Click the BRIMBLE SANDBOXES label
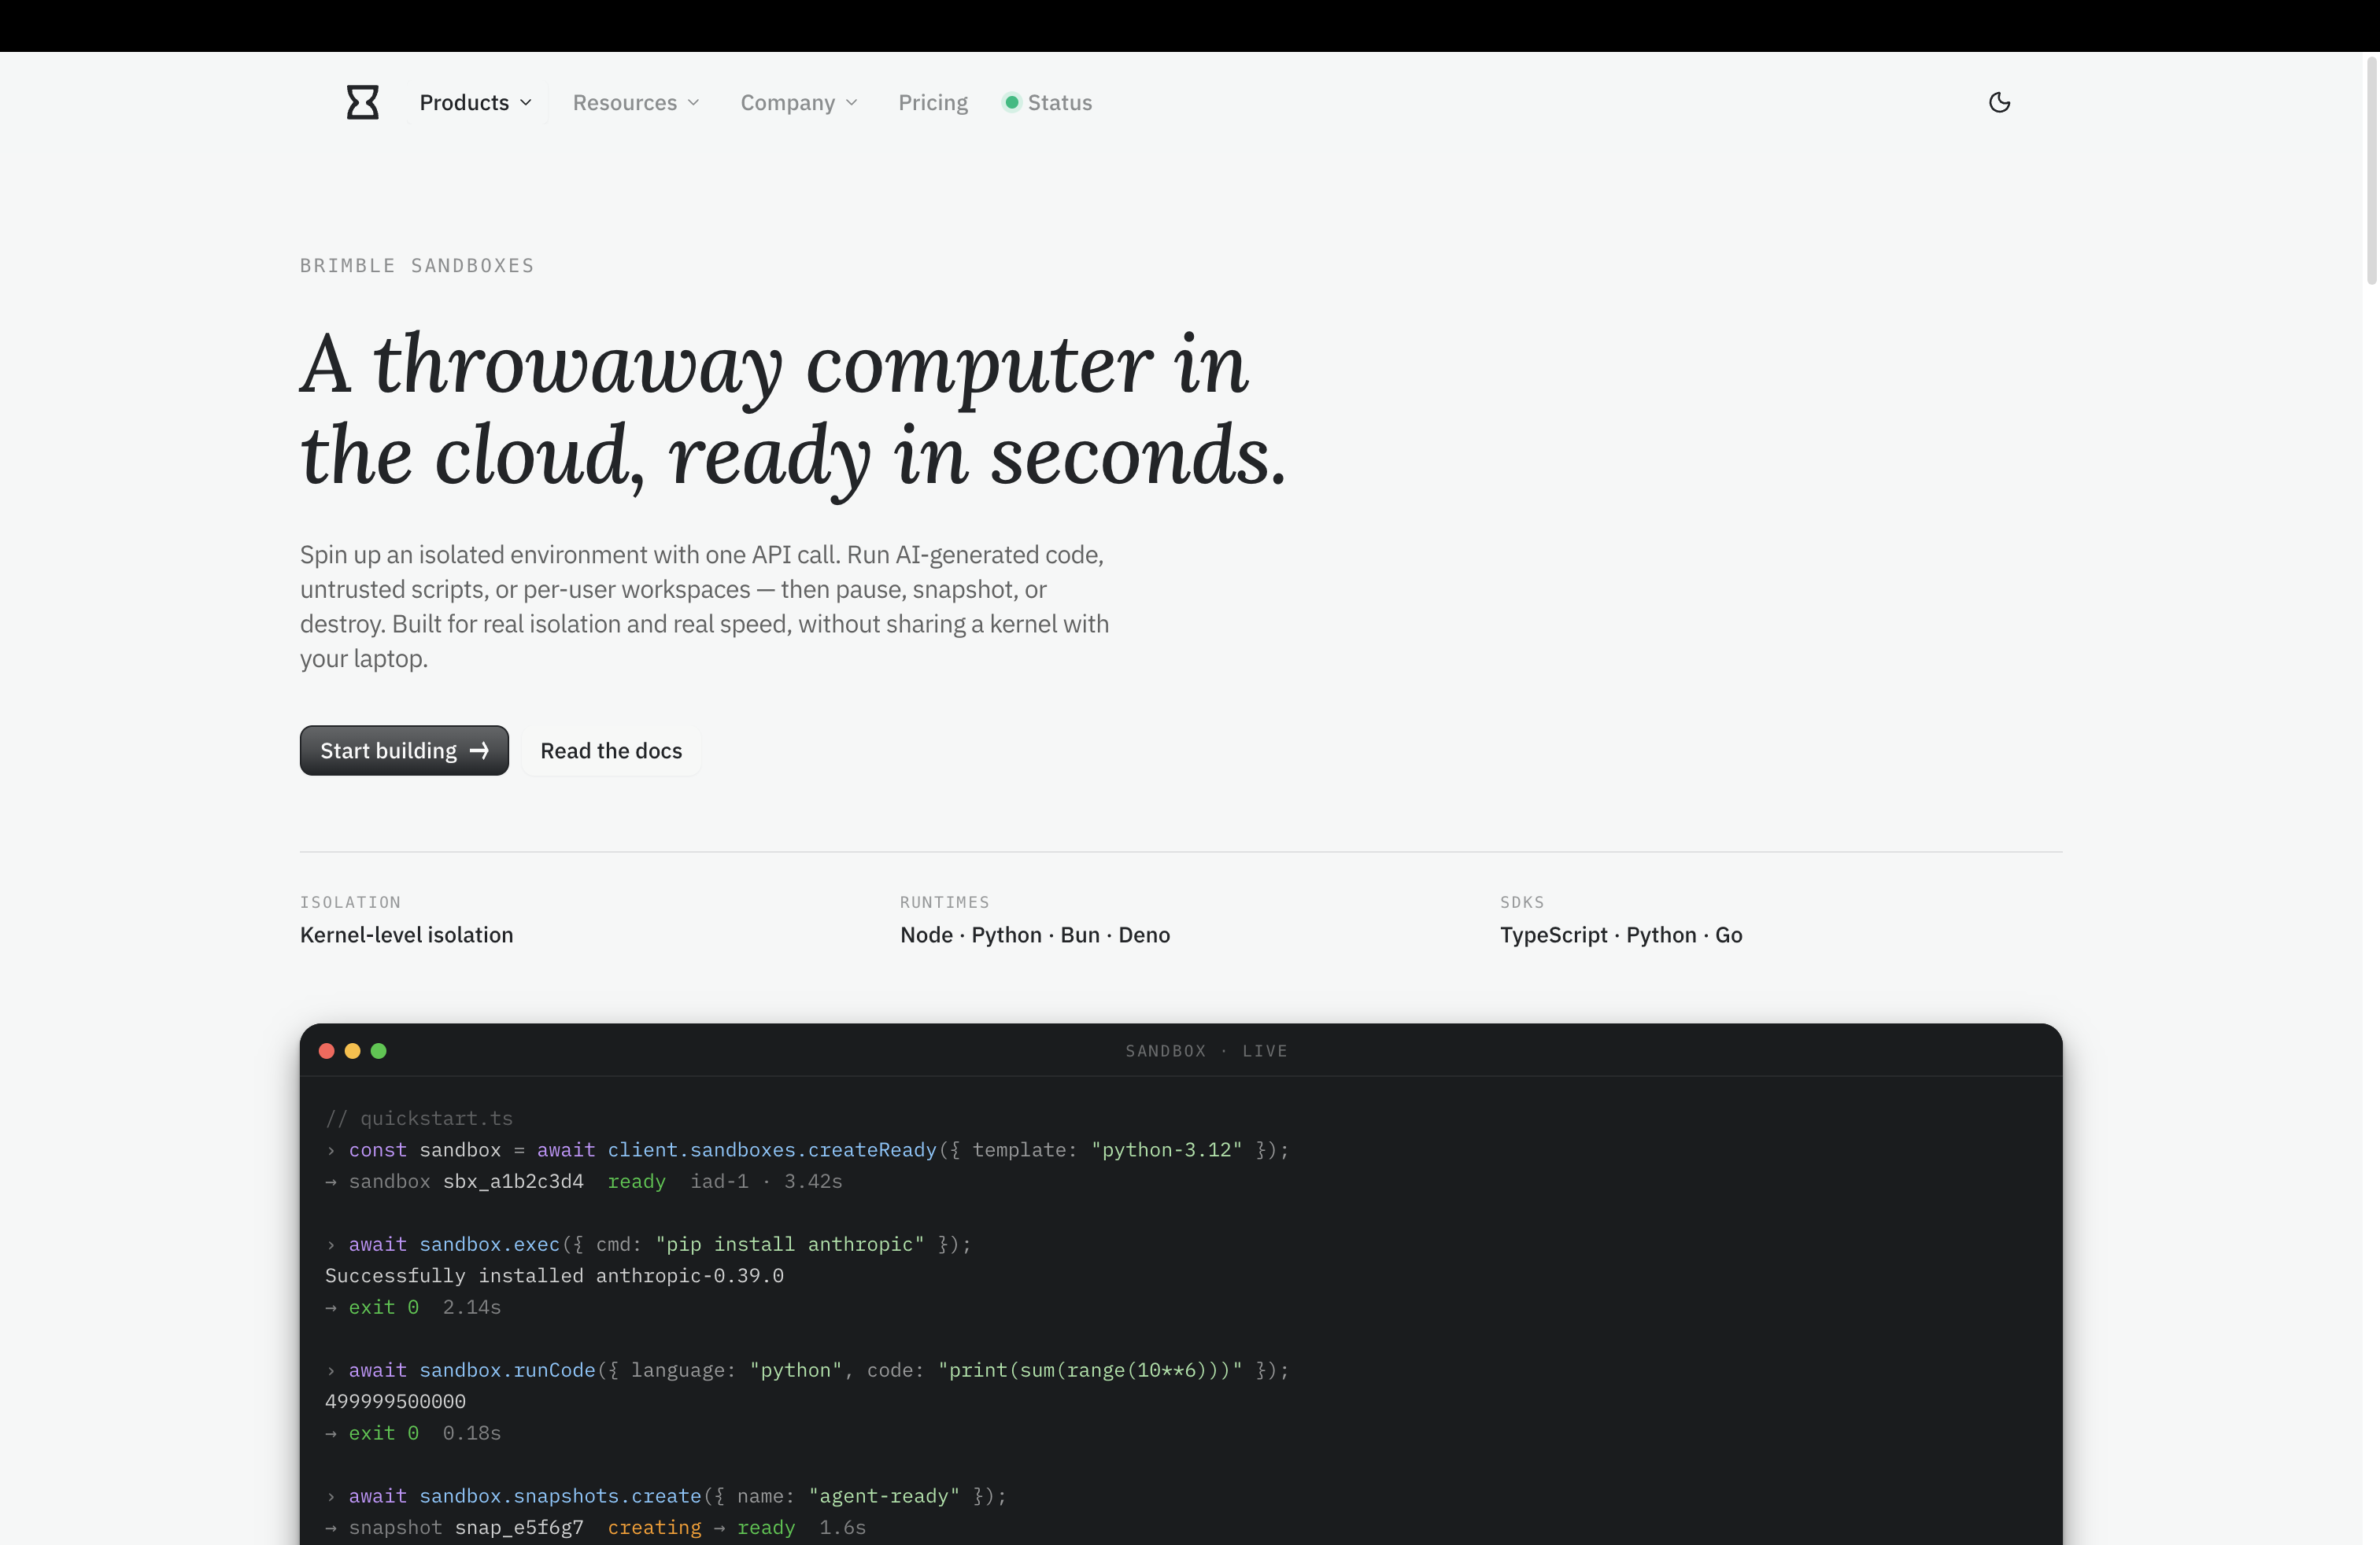This screenshot has width=2380, height=1545. pos(417,266)
